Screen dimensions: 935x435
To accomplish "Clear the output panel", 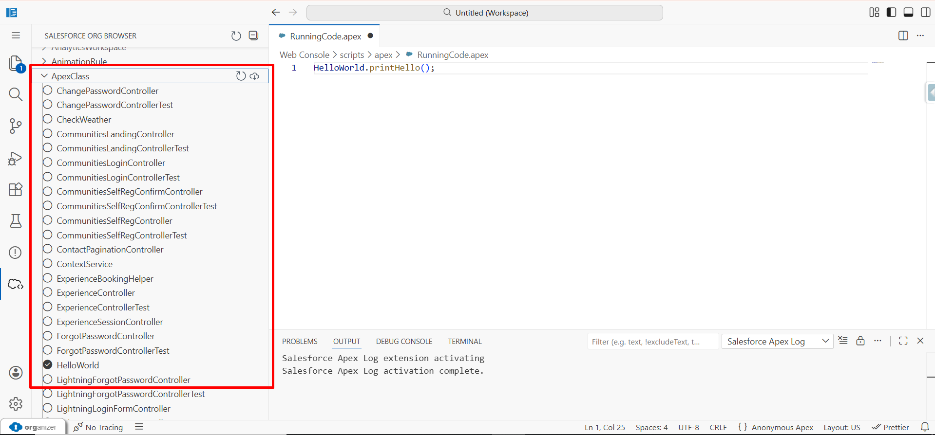I will pos(843,341).
